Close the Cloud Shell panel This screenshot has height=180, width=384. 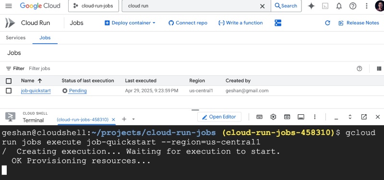click(378, 117)
